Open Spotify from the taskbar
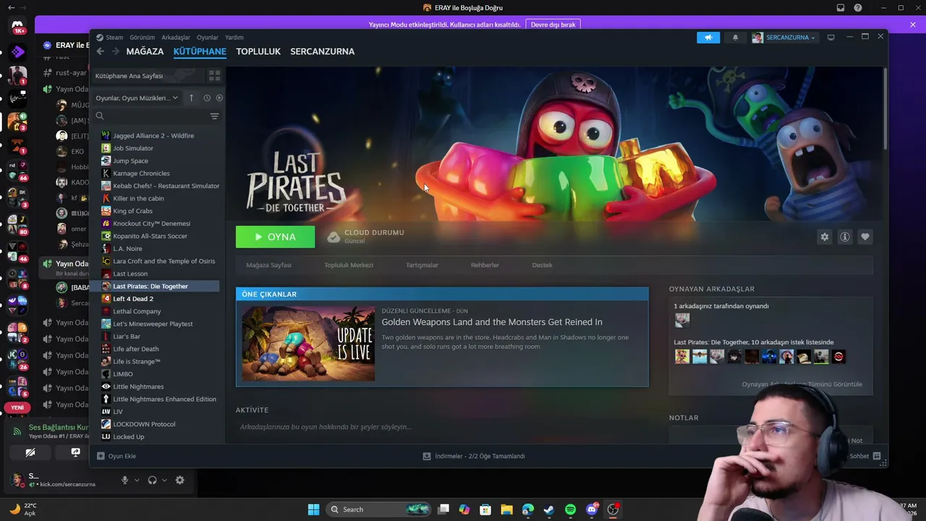Screen dimensions: 926x521 point(570,509)
